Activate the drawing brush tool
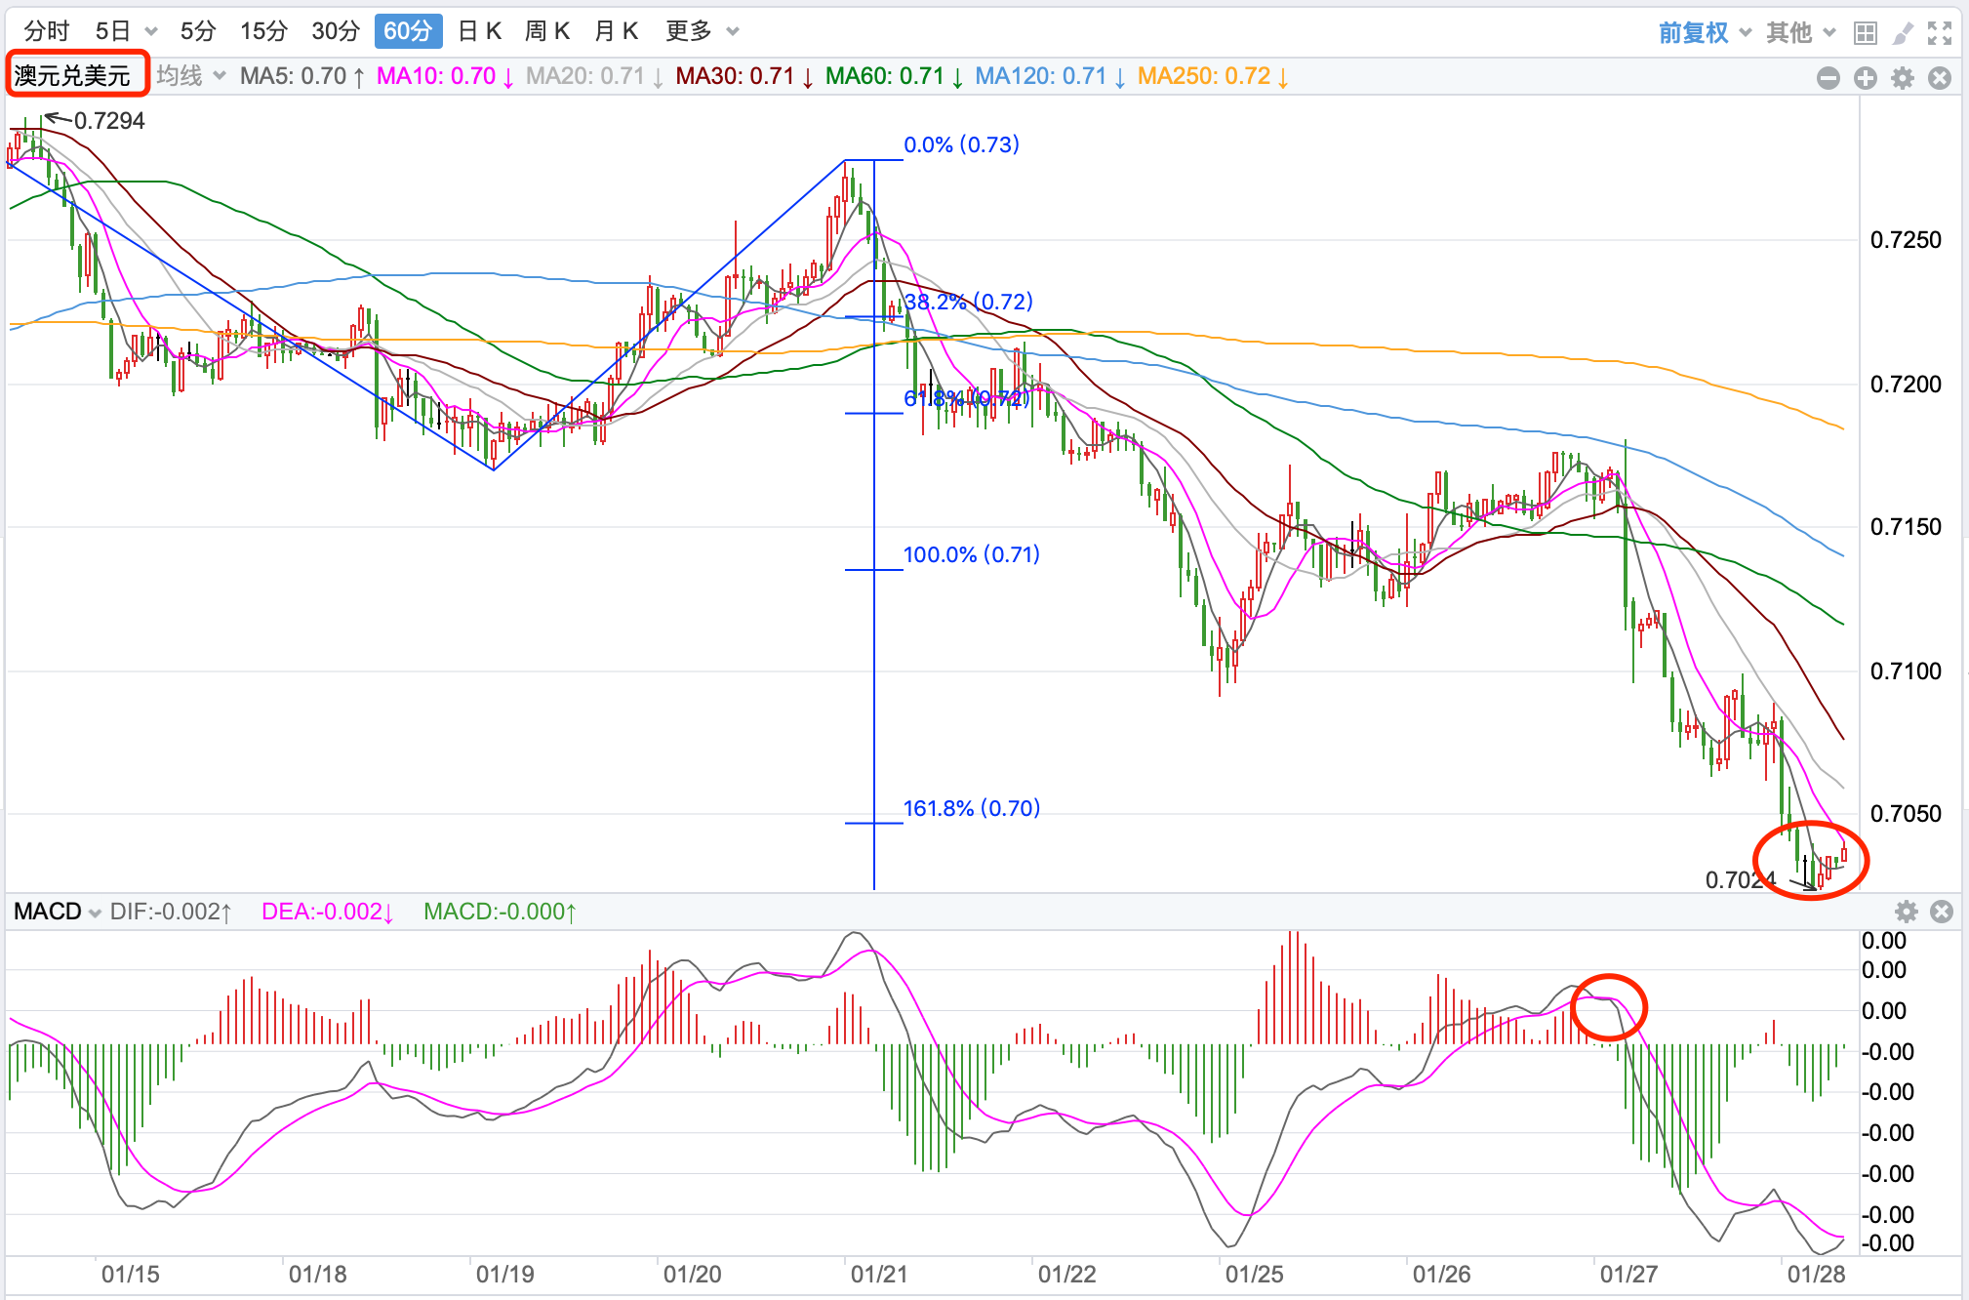 [x=1903, y=33]
